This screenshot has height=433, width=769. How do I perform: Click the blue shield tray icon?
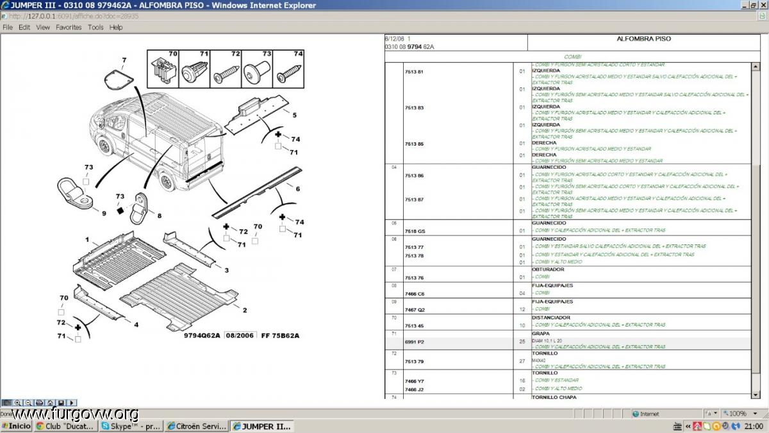coord(736,426)
